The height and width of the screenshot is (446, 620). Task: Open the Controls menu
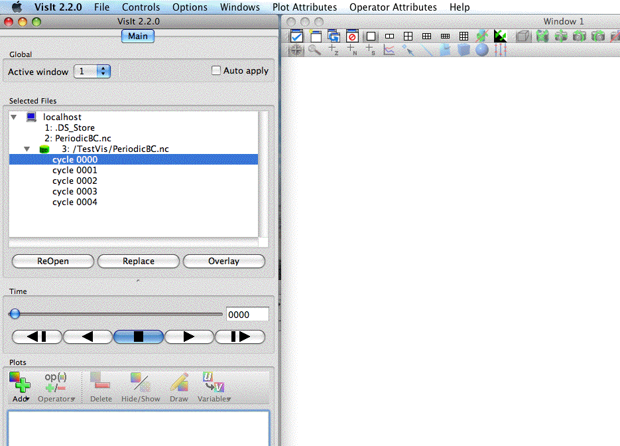pyautogui.click(x=141, y=7)
